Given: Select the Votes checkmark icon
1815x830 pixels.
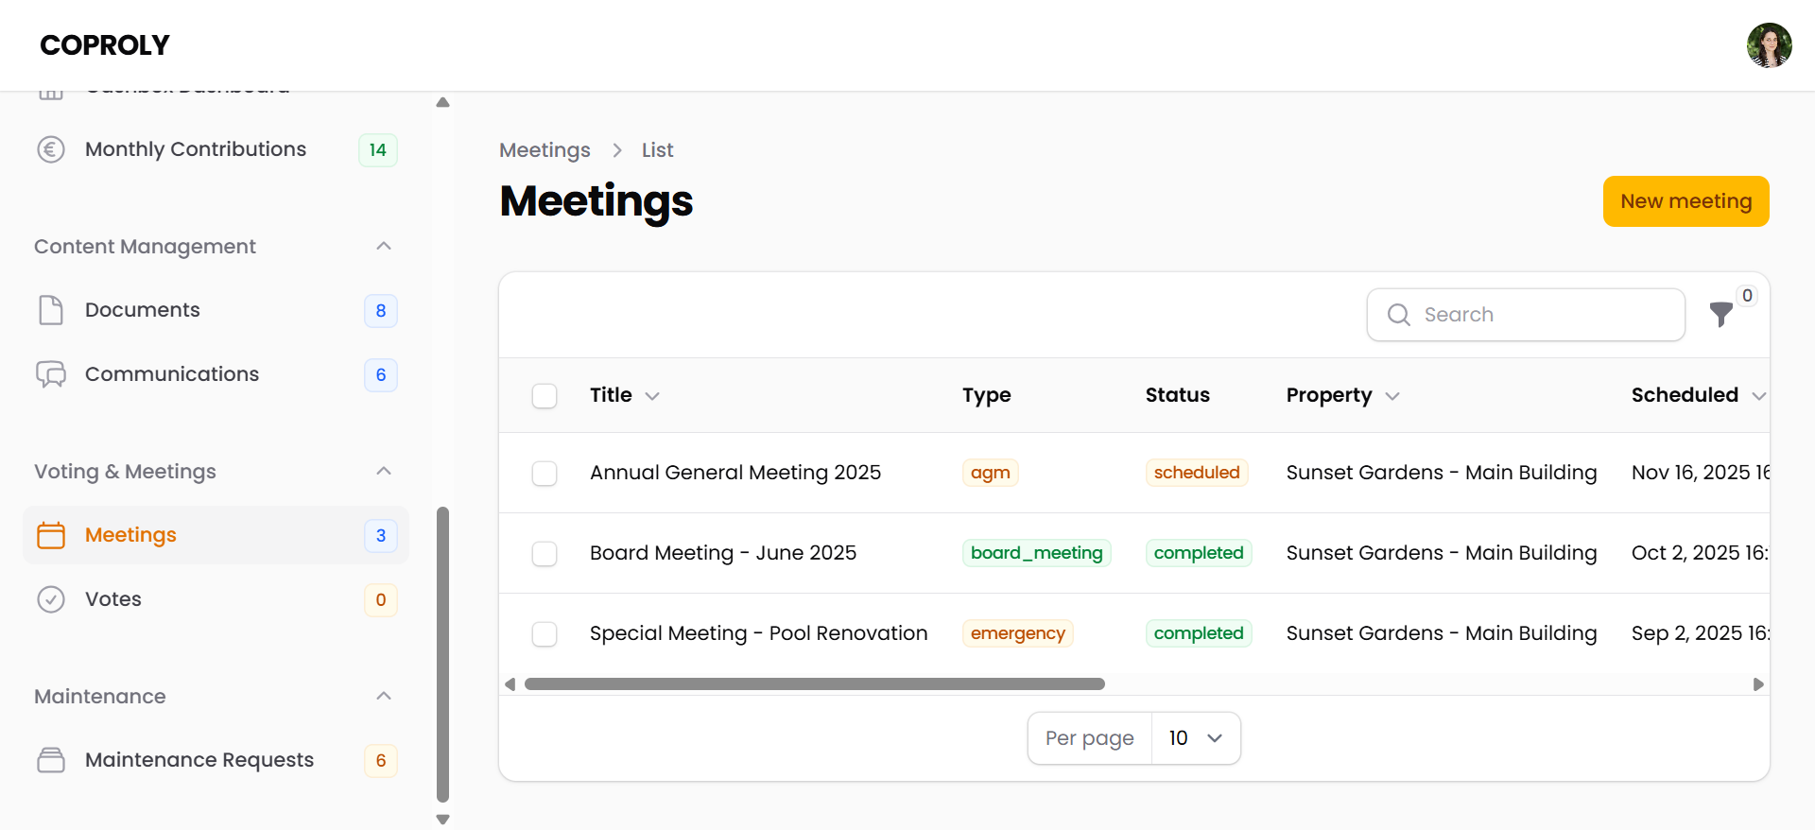Looking at the screenshot, I should (52, 598).
